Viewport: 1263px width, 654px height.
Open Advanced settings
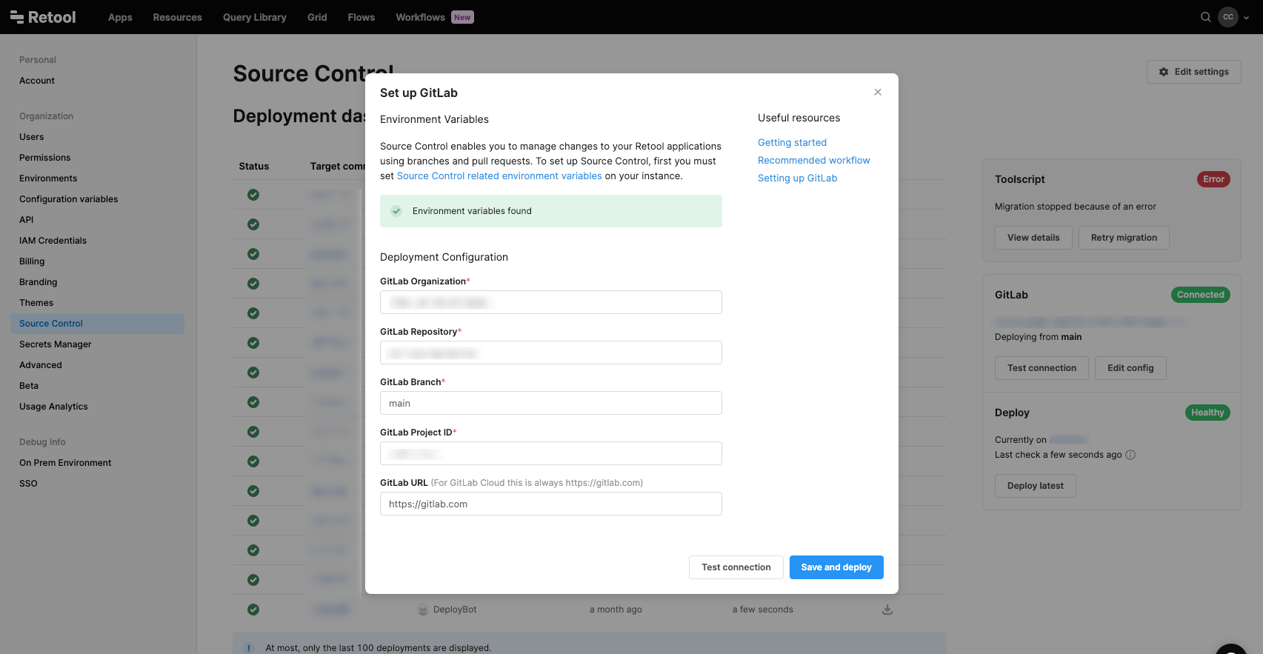click(41, 365)
